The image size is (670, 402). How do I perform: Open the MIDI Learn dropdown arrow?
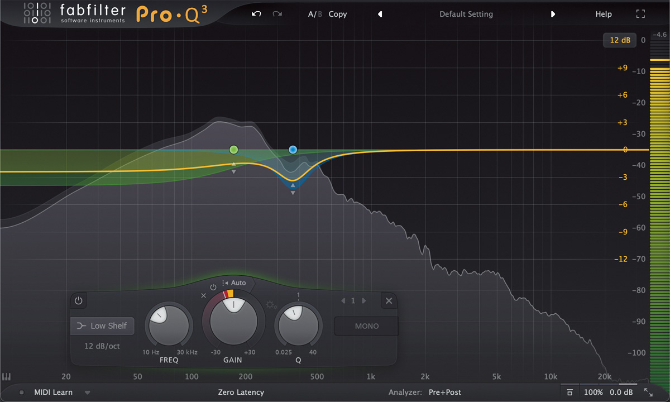tap(87, 393)
